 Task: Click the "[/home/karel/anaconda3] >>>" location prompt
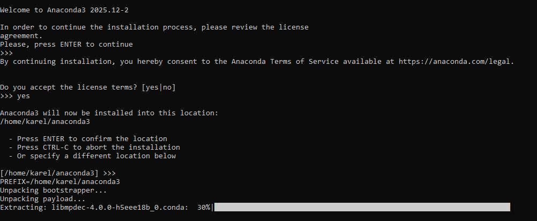[58, 173]
